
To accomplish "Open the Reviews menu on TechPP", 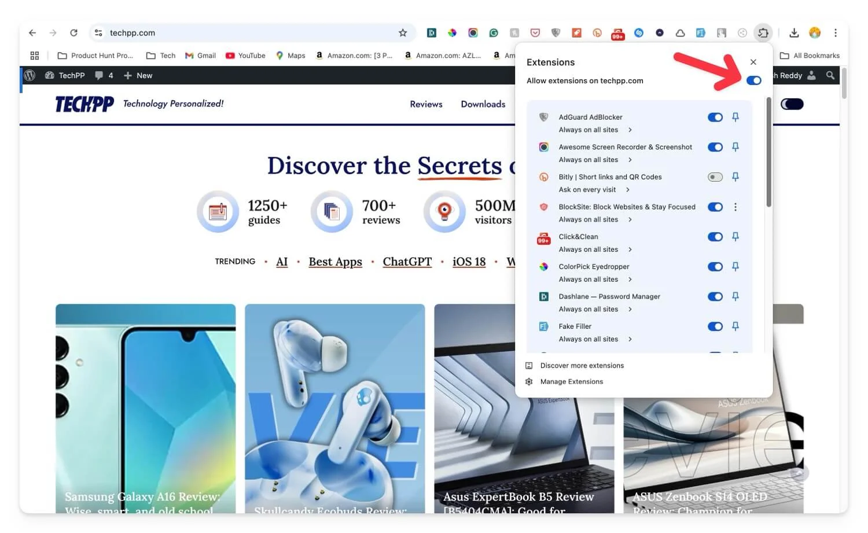I will pyautogui.click(x=426, y=104).
